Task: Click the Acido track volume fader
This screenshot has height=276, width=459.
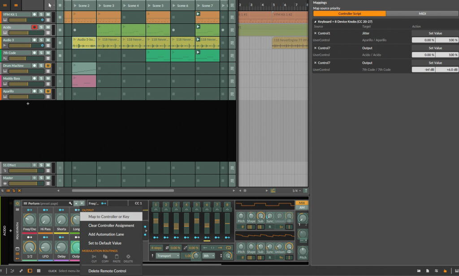Action: (x=26, y=33)
